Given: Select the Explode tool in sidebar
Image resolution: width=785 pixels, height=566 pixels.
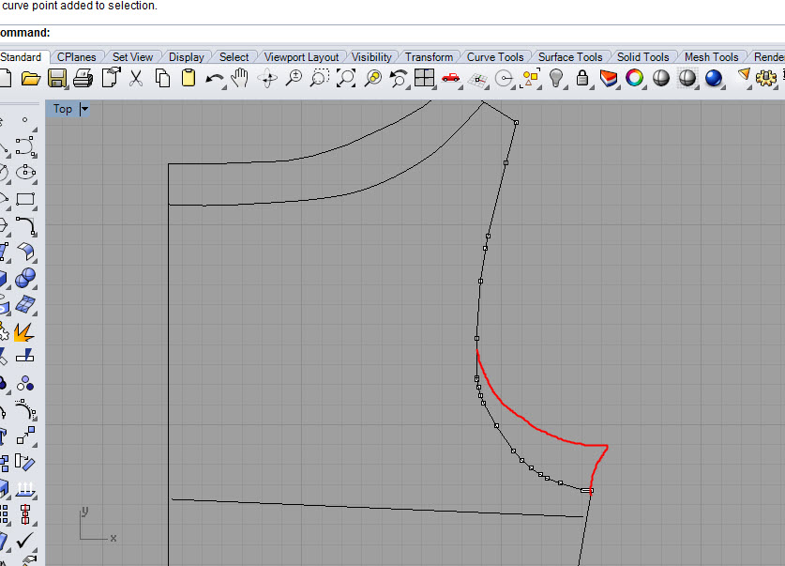Looking at the screenshot, I should (x=23, y=331).
